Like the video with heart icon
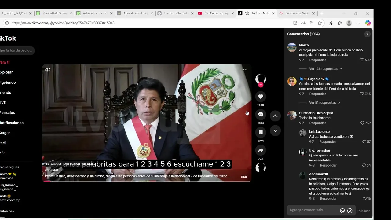Image resolution: width=391 pixels, height=220 pixels. pos(261,97)
